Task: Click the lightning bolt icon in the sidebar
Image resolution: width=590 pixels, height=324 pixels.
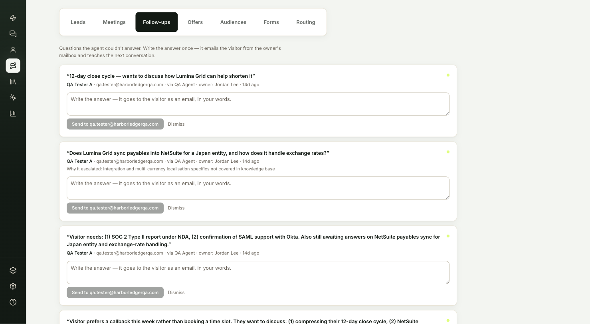Action: [x=13, y=18]
